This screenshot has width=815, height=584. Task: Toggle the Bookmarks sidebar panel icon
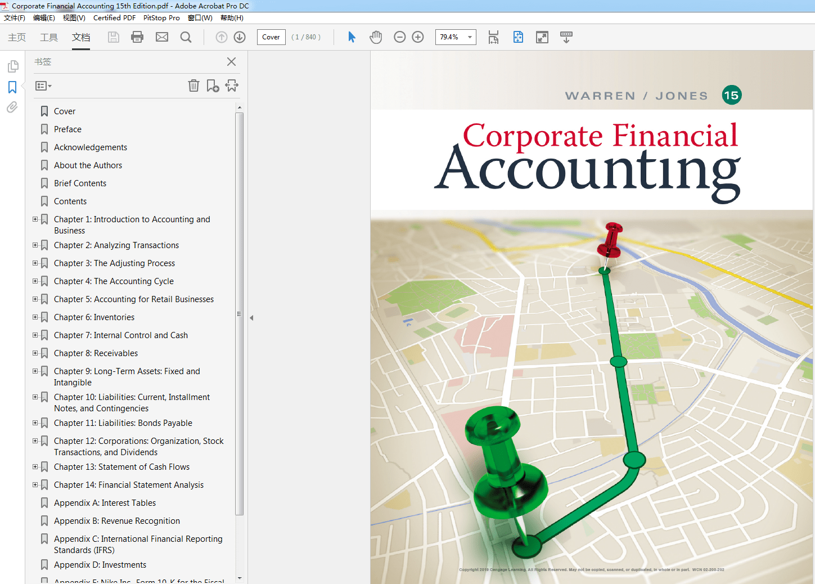tap(12, 87)
